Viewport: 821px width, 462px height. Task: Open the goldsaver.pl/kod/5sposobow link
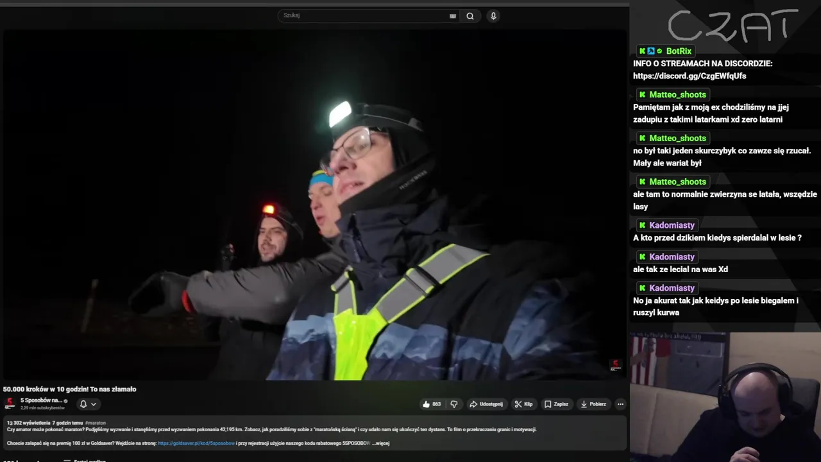pyautogui.click(x=196, y=443)
